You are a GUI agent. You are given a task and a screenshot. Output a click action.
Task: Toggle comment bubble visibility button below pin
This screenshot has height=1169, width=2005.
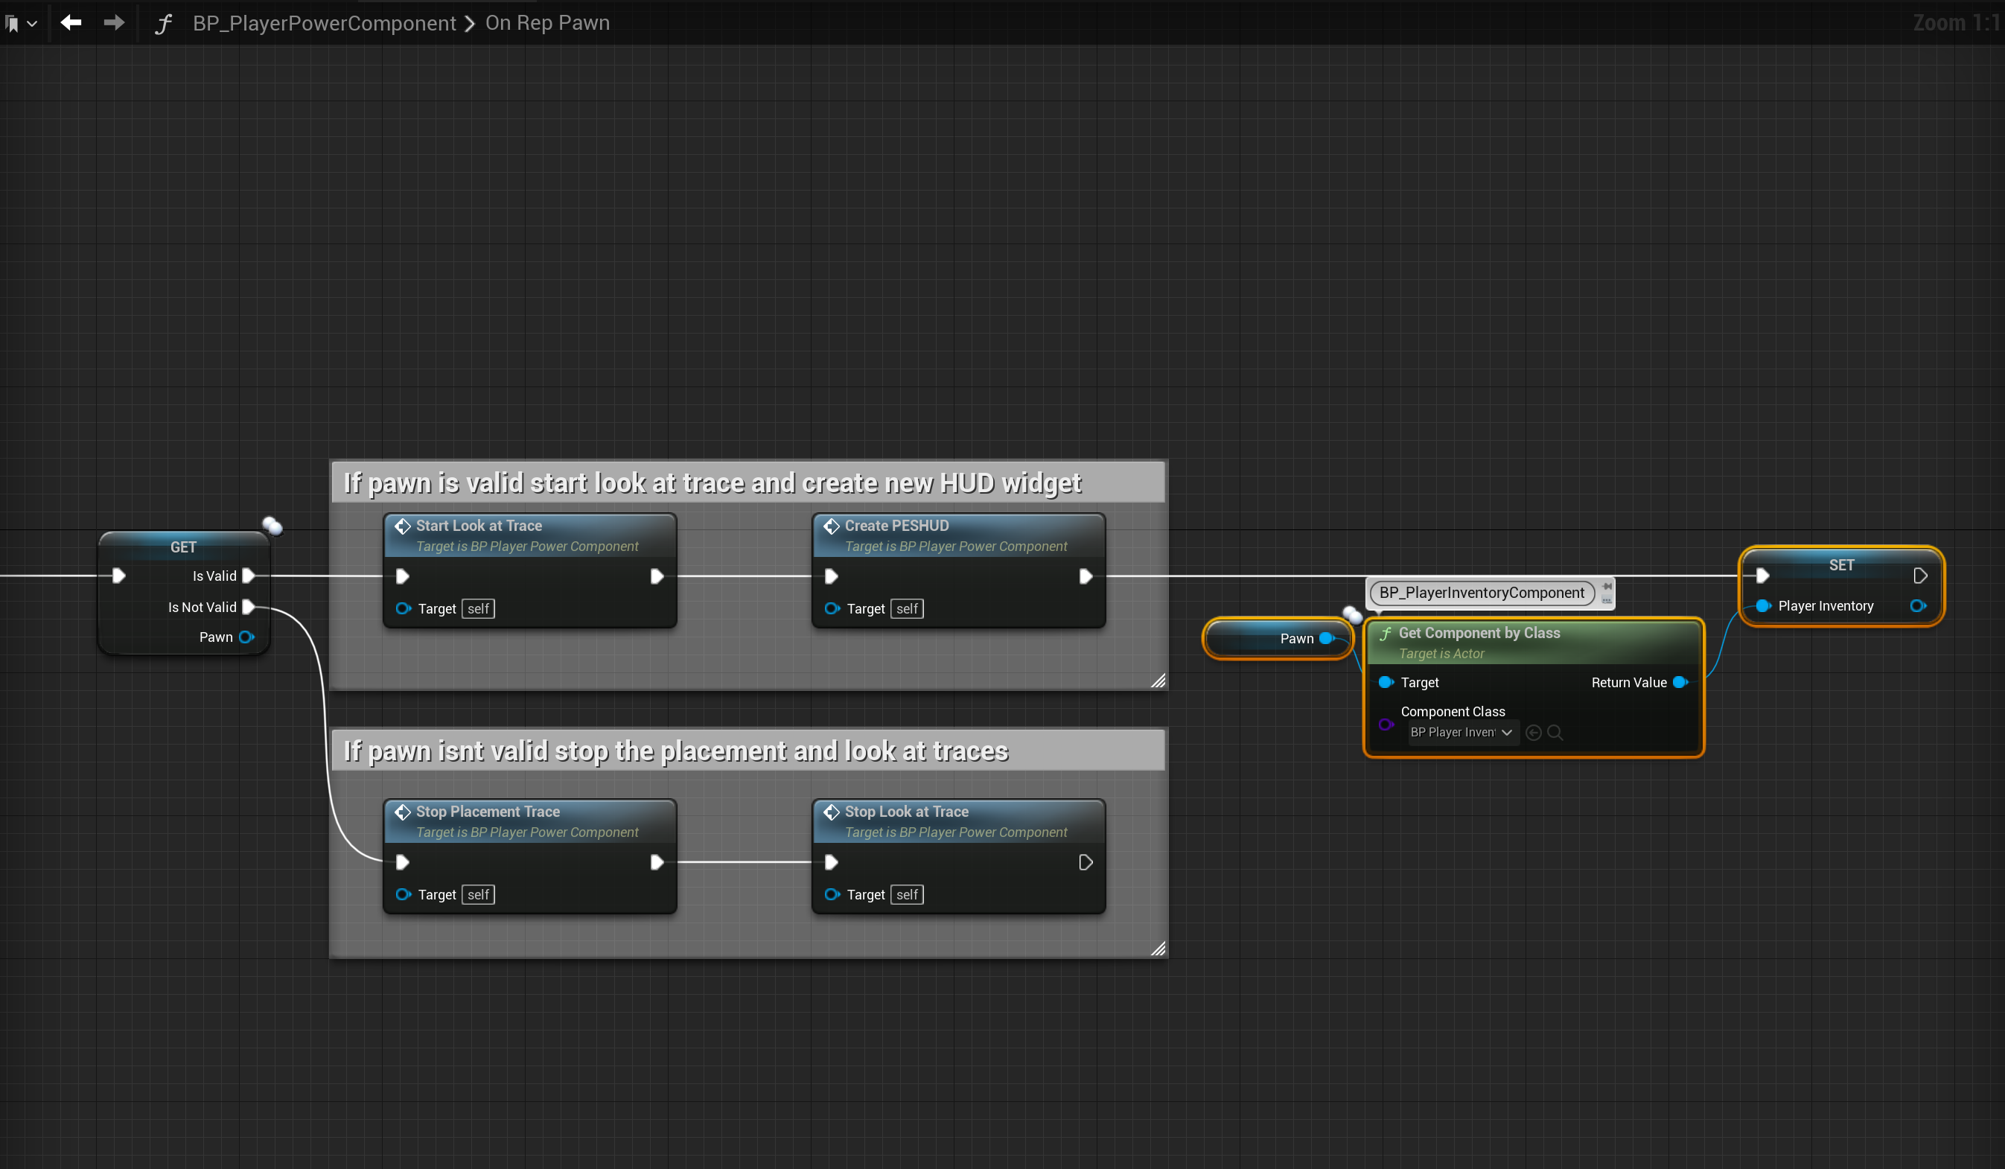click(1607, 600)
